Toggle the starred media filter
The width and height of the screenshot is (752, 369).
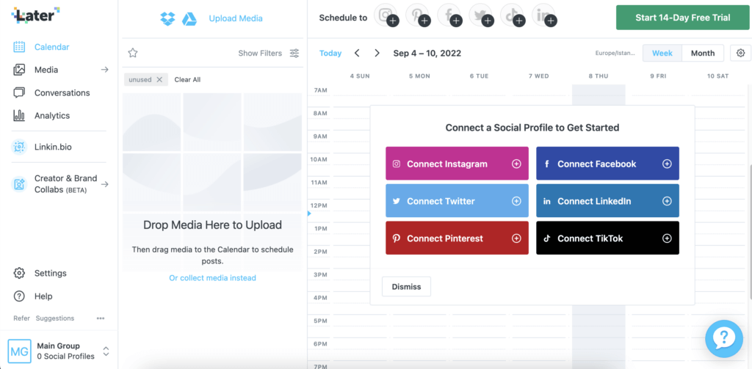[x=133, y=54]
